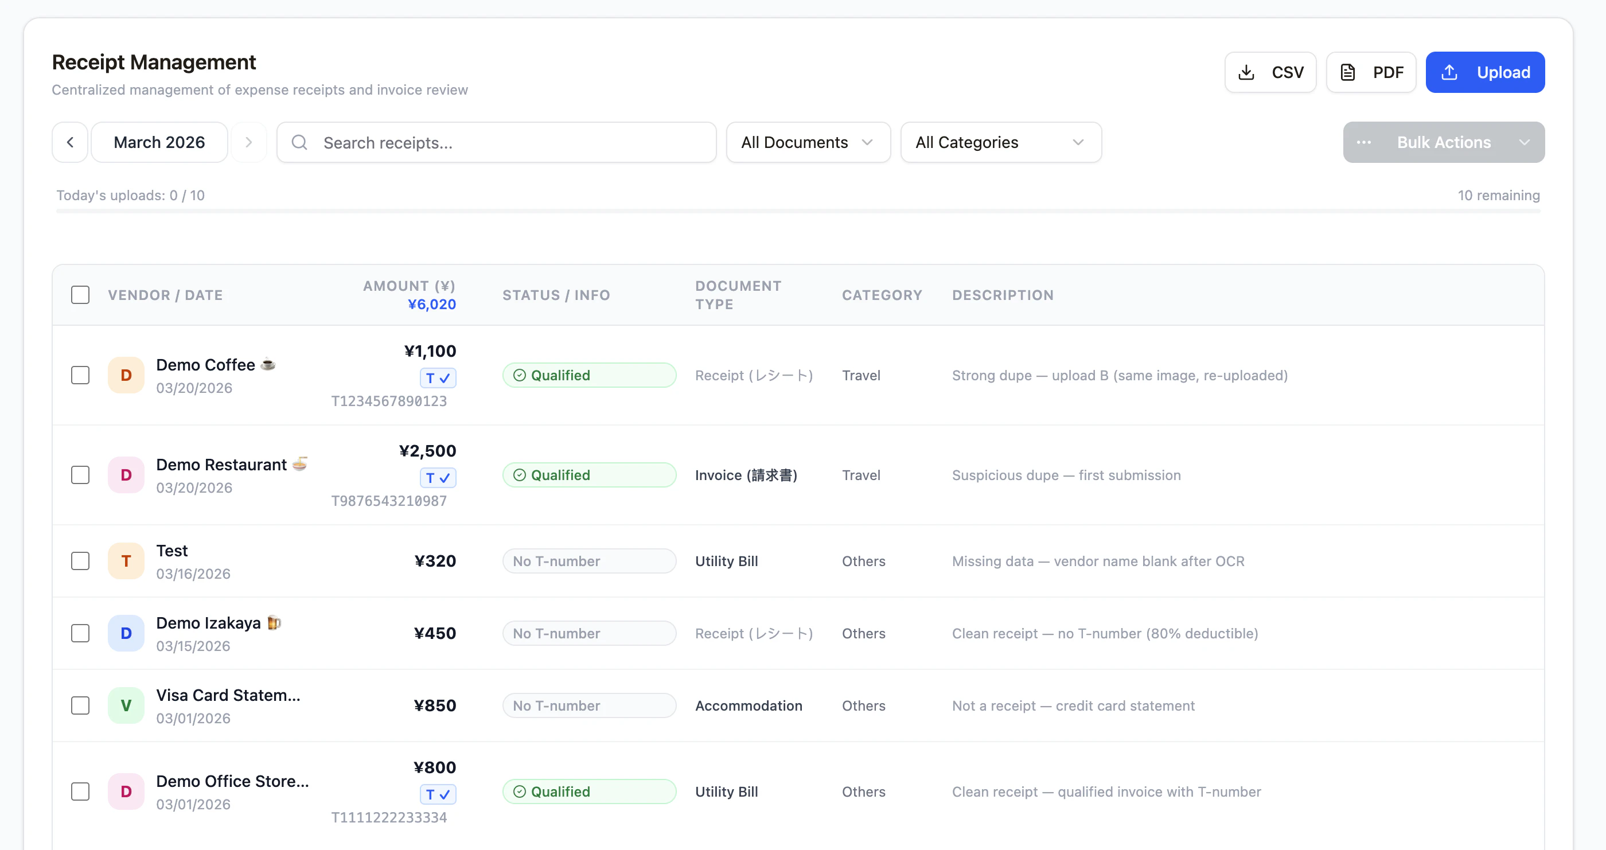Toggle the select-all checkbox in table header
This screenshot has width=1606, height=850.
[80, 295]
